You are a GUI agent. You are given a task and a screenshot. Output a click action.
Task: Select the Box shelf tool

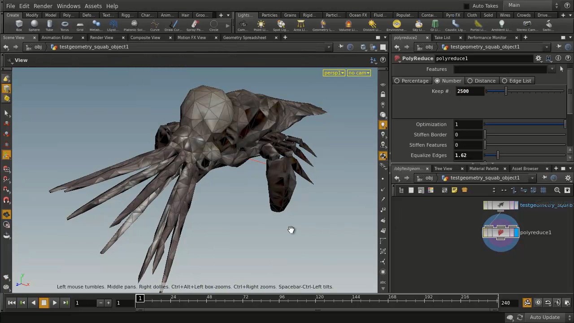pos(19,26)
